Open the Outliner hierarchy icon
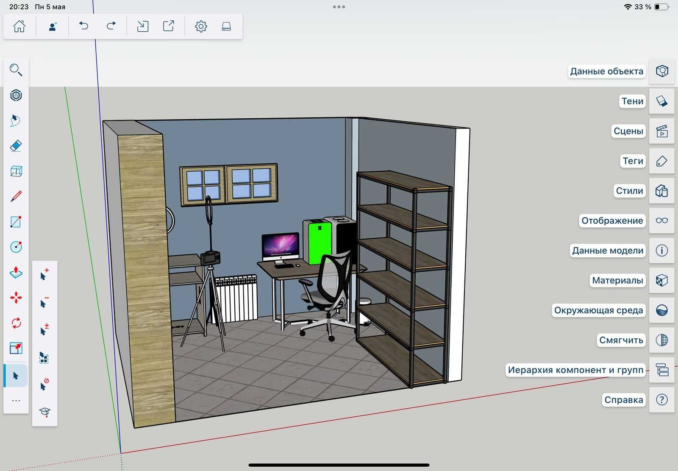This screenshot has height=471, width=678. tap(662, 370)
